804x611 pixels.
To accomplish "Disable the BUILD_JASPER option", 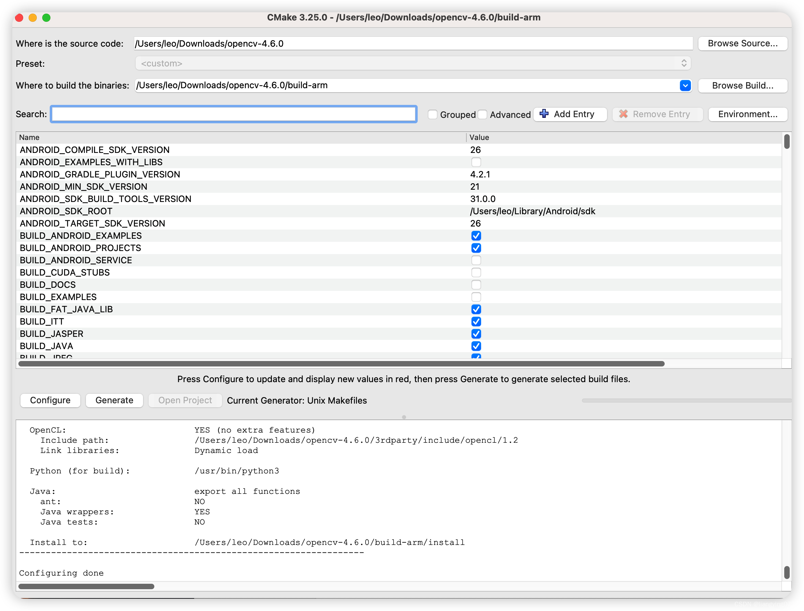I will [476, 334].
